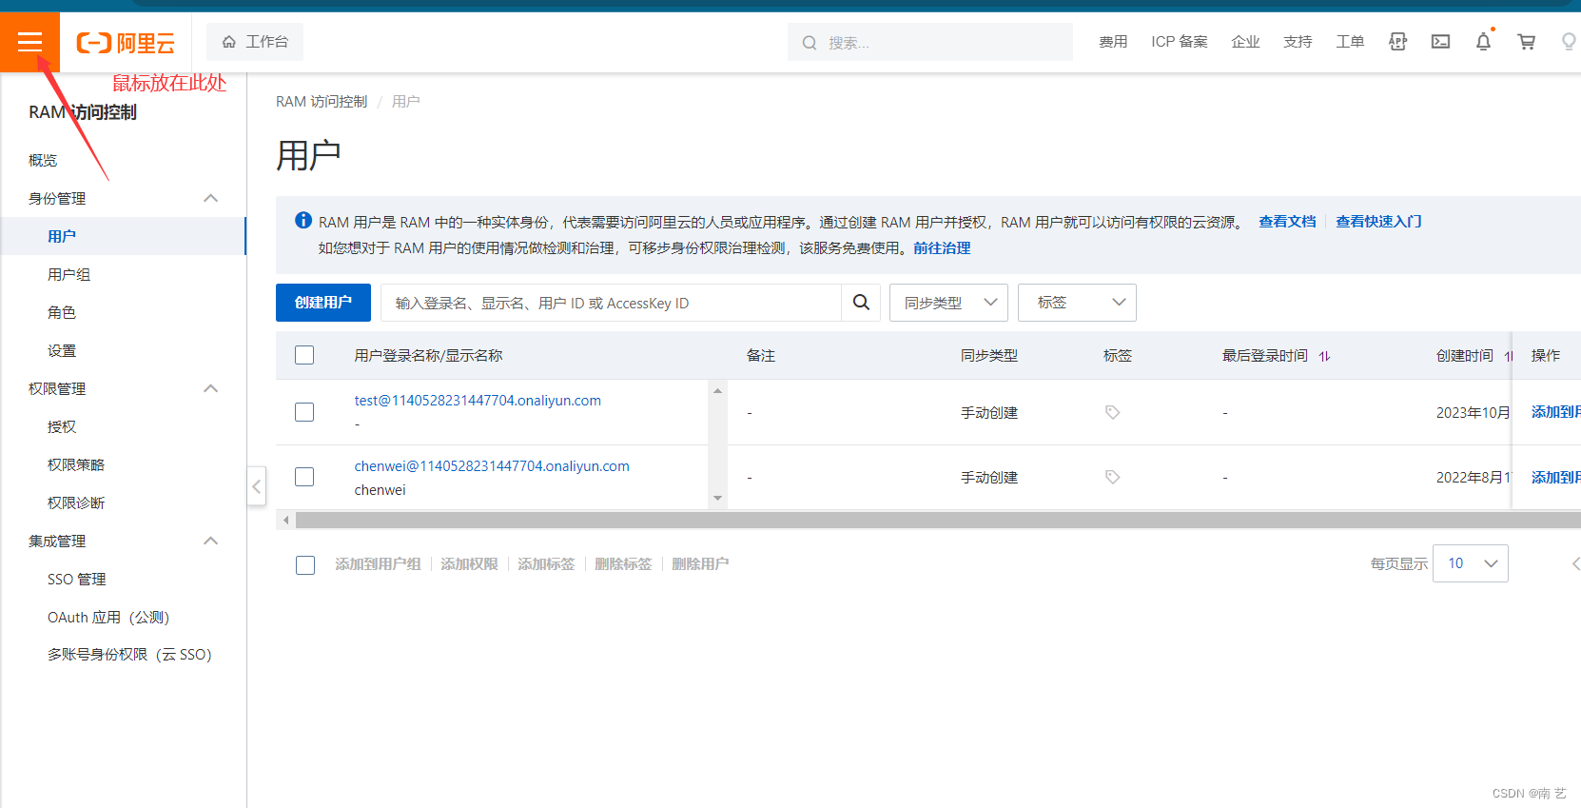Click the 创建用户 button
This screenshot has height=808, width=1581.
point(323,303)
